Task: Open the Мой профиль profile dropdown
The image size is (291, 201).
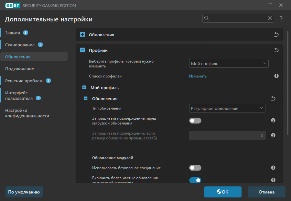Action: (x=229, y=64)
